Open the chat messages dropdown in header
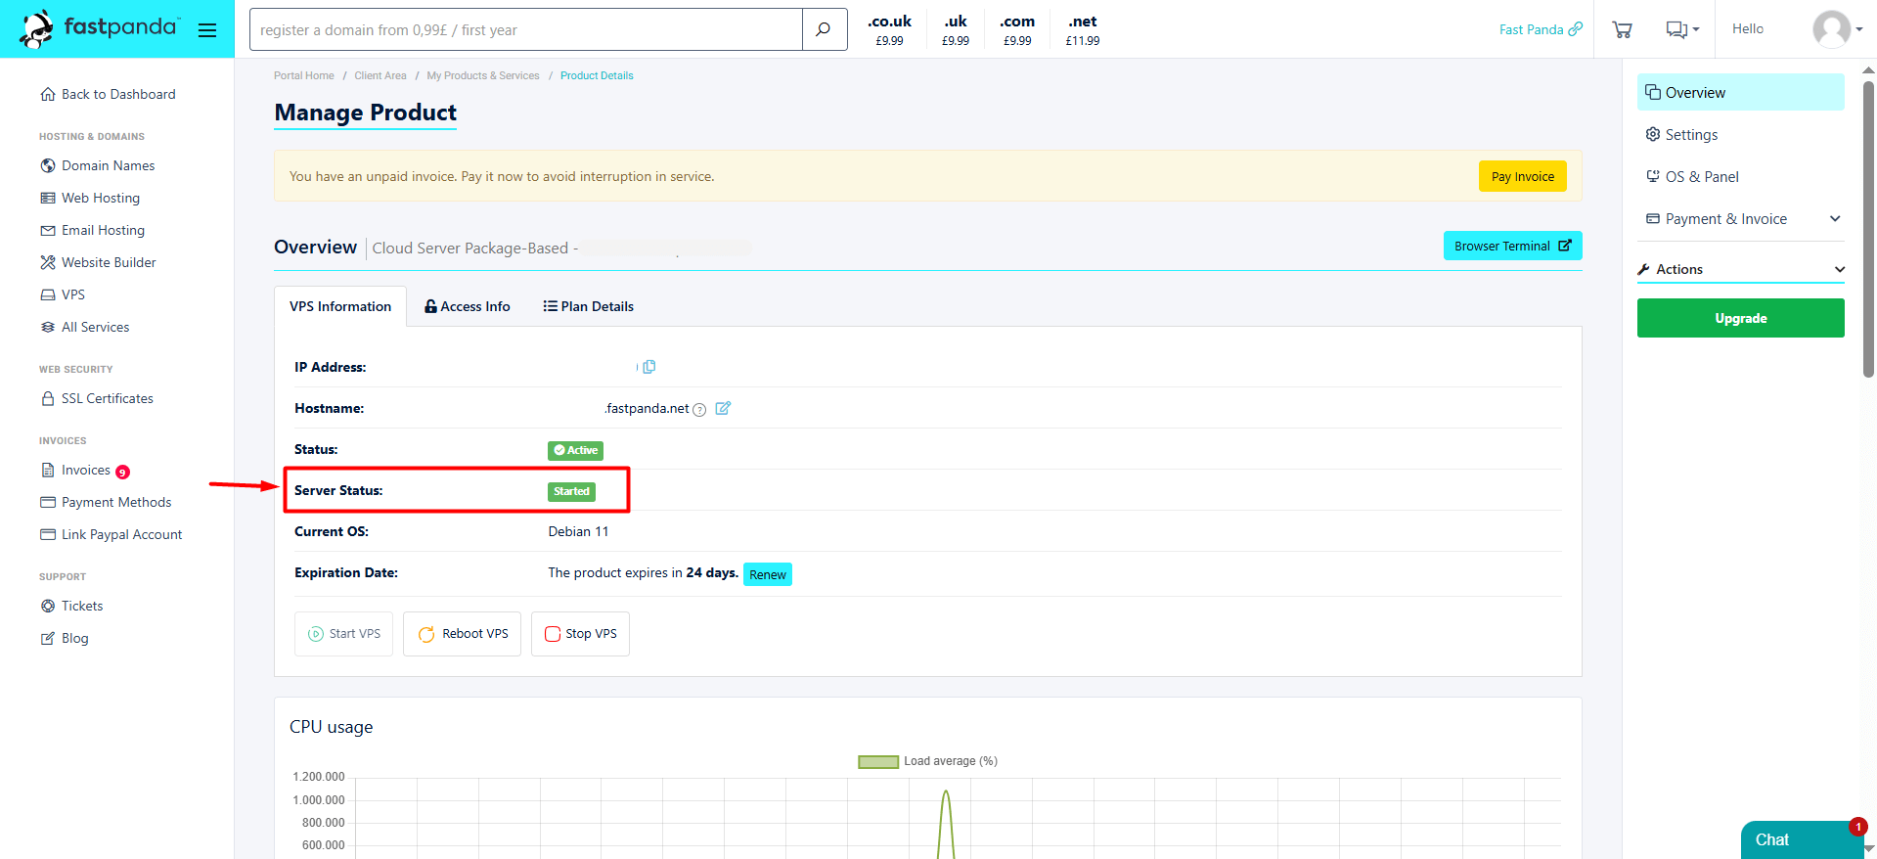 (x=1681, y=29)
